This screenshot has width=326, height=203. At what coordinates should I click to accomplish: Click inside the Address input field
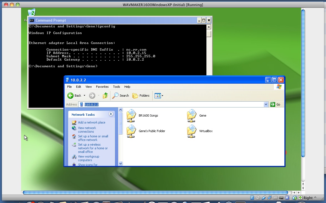[x=172, y=104]
